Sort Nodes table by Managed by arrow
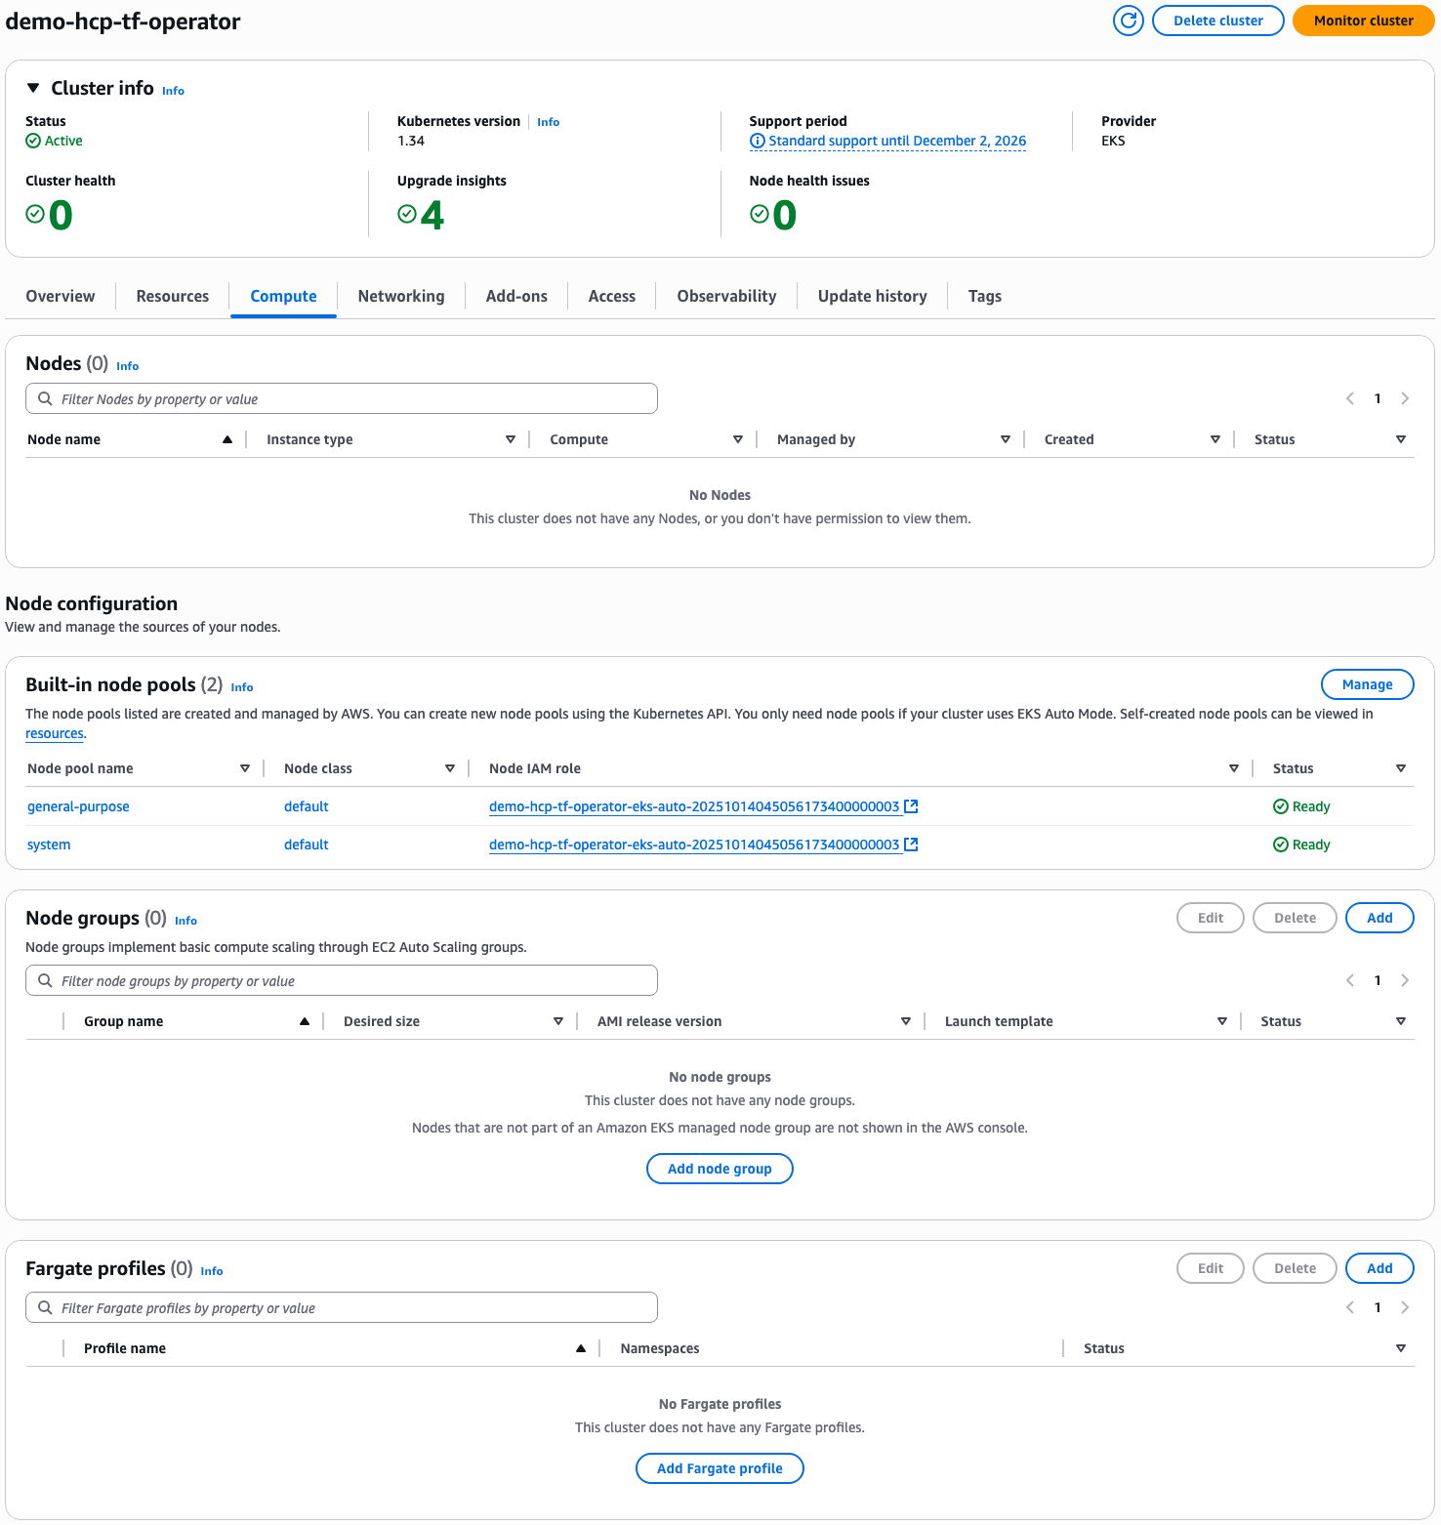The height and width of the screenshot is (1525, 1441). [1006, 439]
